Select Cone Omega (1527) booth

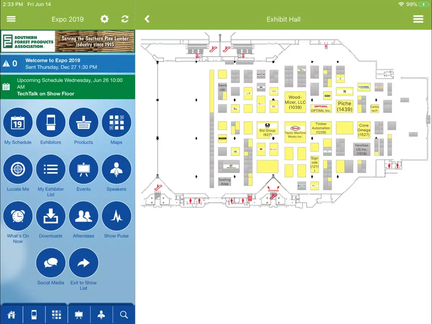364,130
